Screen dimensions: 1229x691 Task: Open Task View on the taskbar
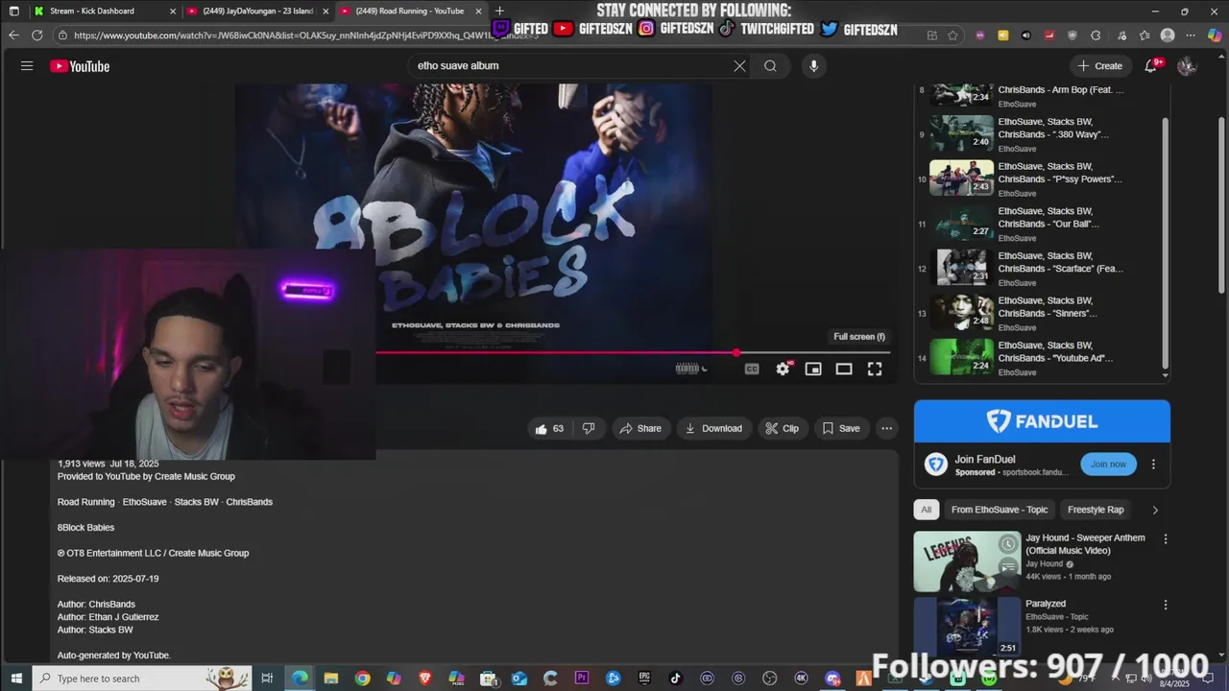[267, 679]
